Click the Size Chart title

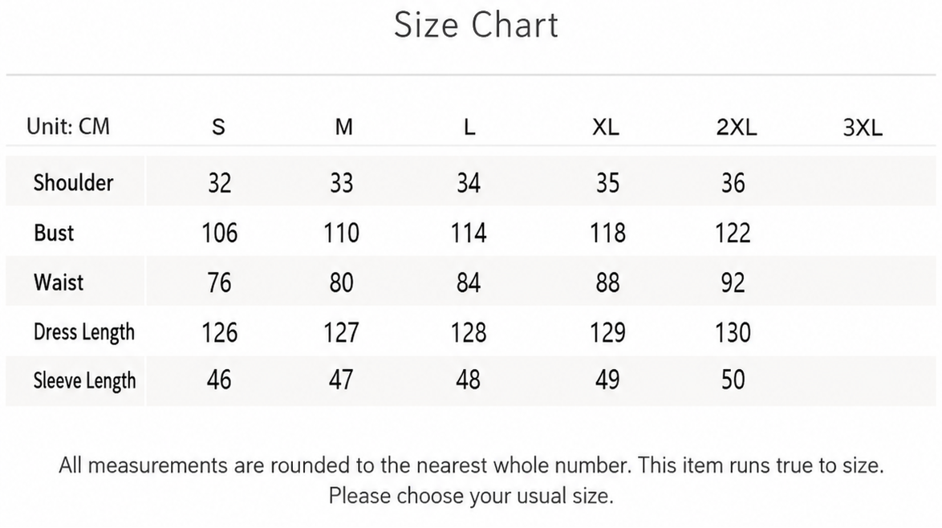click(x=476, y=25)
